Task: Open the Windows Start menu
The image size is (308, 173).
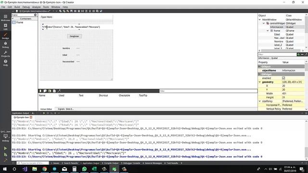Action: (x=5, y=169)
